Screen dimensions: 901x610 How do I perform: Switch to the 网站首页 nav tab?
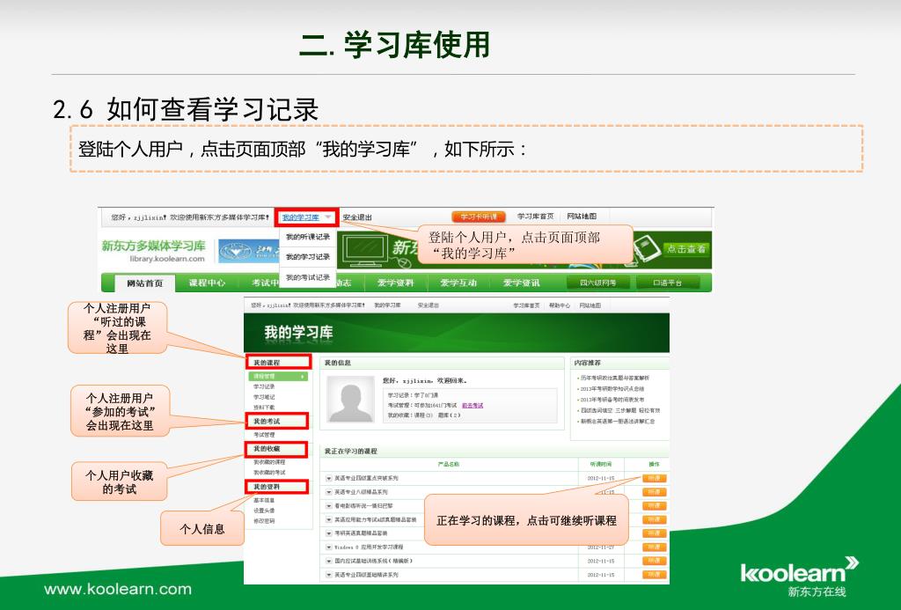pyautogui.click(x=145, y=283)
